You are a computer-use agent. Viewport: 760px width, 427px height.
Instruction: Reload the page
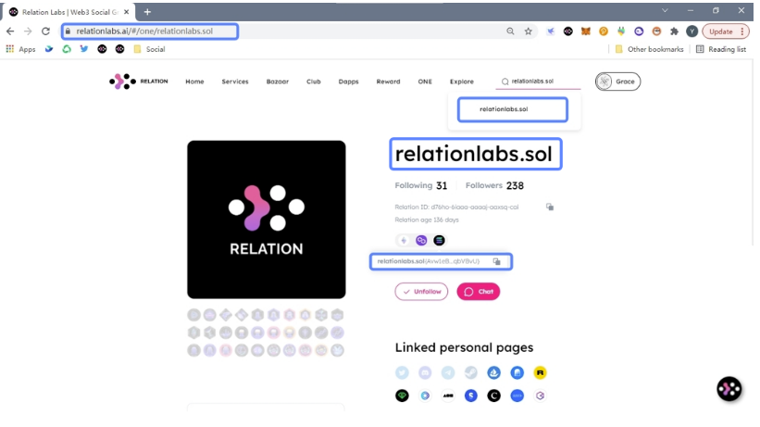point(45,31)
